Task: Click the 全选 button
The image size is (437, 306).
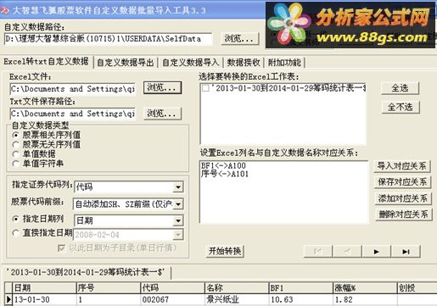Action: (x=400, y=88)
